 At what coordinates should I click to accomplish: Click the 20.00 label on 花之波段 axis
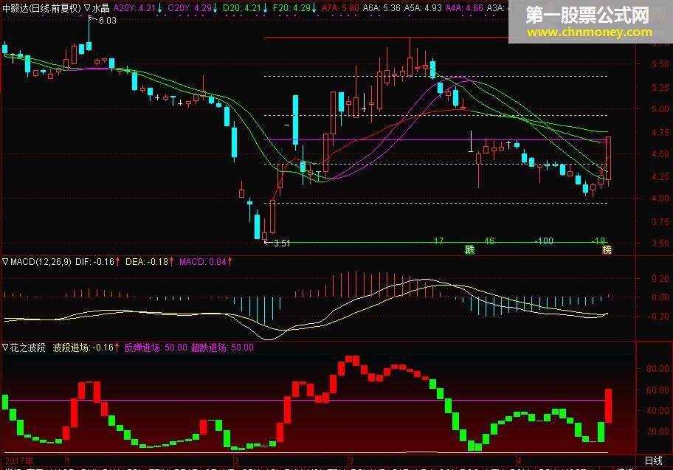(x=658, y=431)
